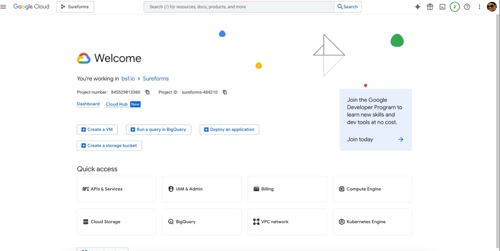Image resolution: width=500 pixels, height=251 pixels.
Task: Click the project number 845529813360
Action: [x=125, y=92]
